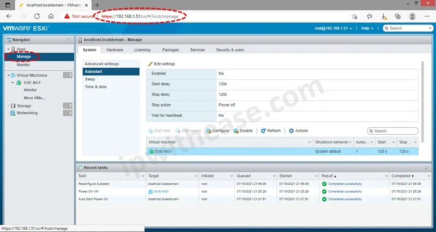Click the autostart table Search field

coord(395,131)
